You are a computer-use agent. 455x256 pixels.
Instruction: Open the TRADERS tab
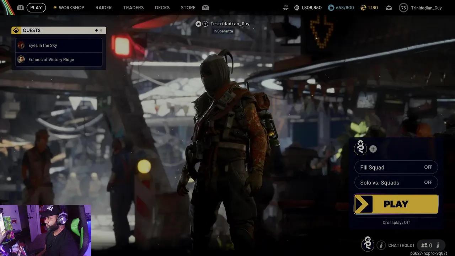pos(133,7)
